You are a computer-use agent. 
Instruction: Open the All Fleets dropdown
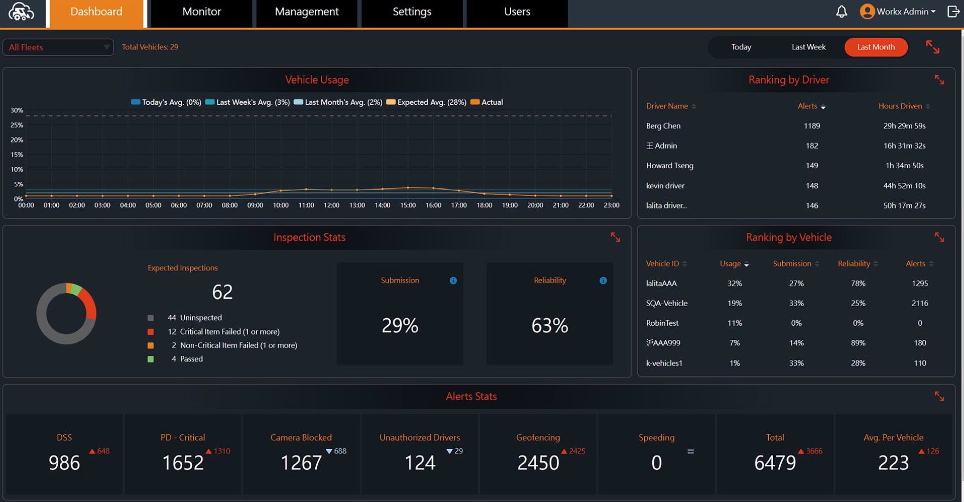(x=58, y=47)
